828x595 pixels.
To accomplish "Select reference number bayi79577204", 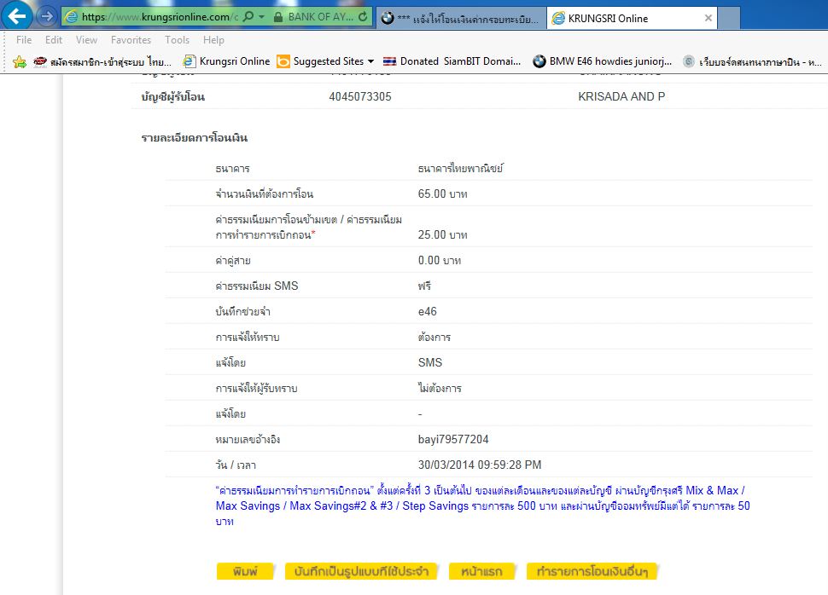I will (453, 439).
